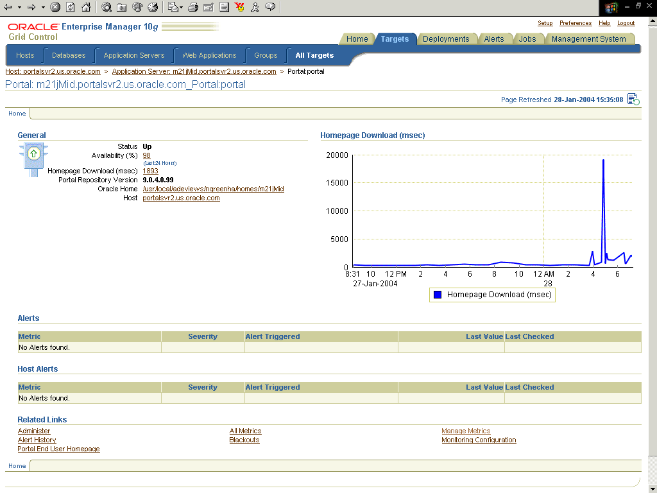Open the Back history dropdown arrow
This screenshot has height=493, width=657.
pyautogui.click(x=19, y=7)
